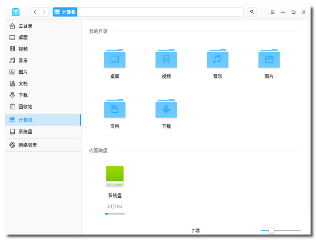Select 视频 in the sidebar
The height and width of the screenshot is (240, 316).
coord(43,49)
